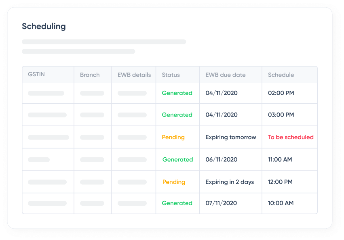The width and height of the screenshot is (344, 240).
Task: Click the Status column header
Action: [171, 75]
